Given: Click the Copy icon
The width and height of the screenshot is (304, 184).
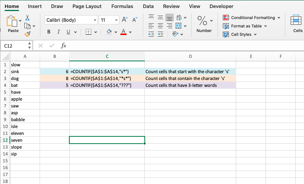Looking at the screenshot, I should pyautogui.click(x=27, y=26).
